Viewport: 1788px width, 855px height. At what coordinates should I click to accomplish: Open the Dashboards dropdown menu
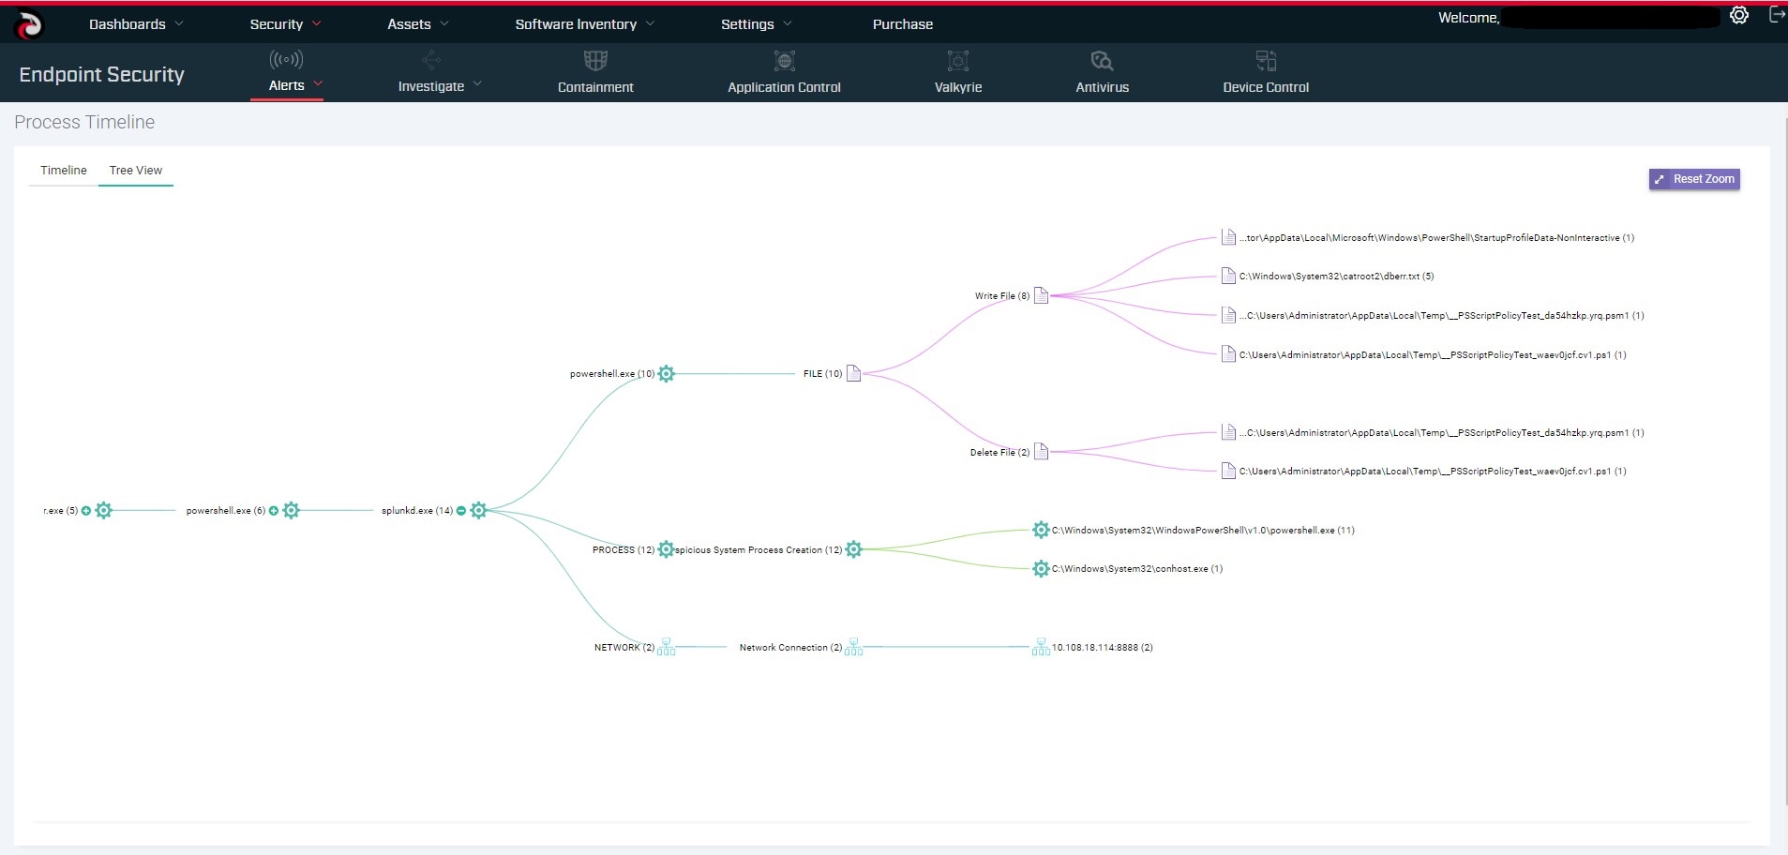(136, 24)
